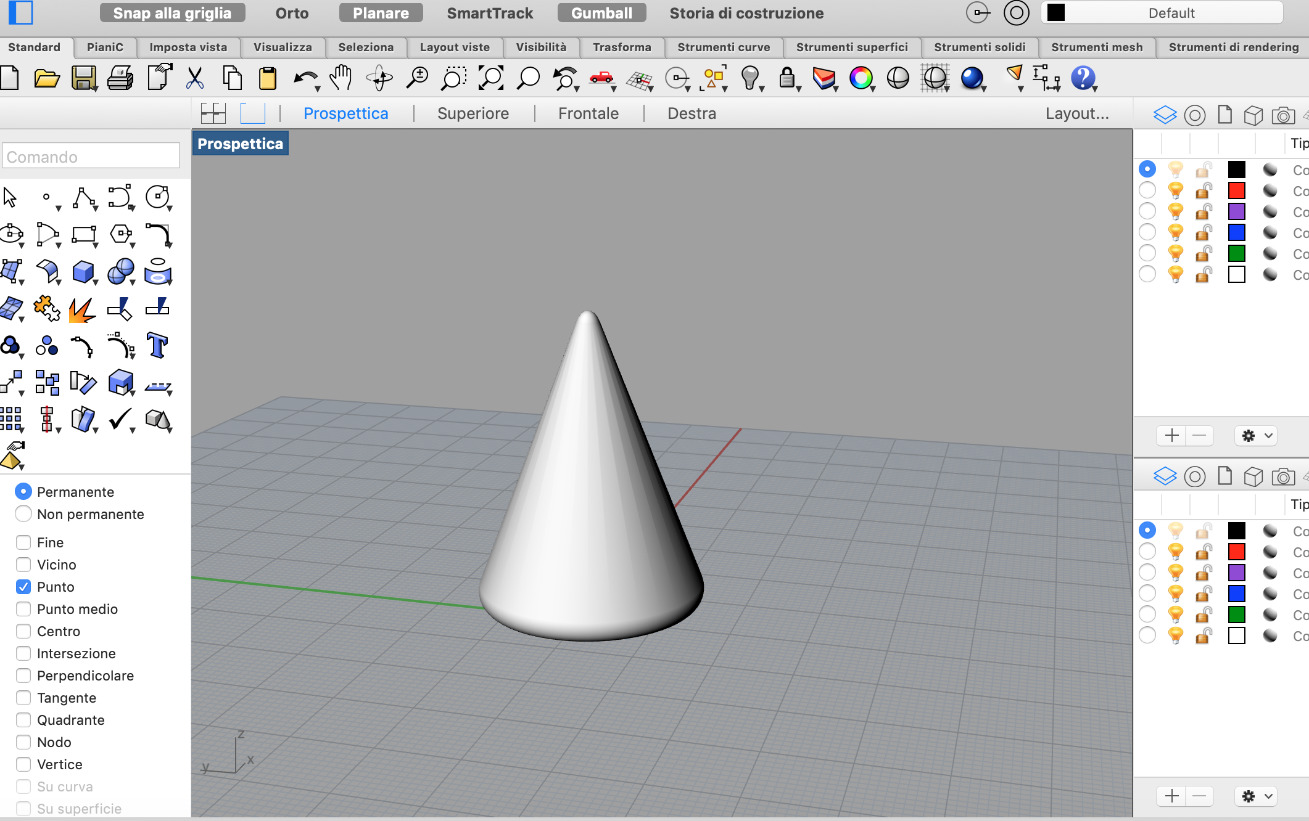Screen dimensions: 1309x821
Task: Click the blue layer color swatch in upper panel
Action: click(1236, 232)
